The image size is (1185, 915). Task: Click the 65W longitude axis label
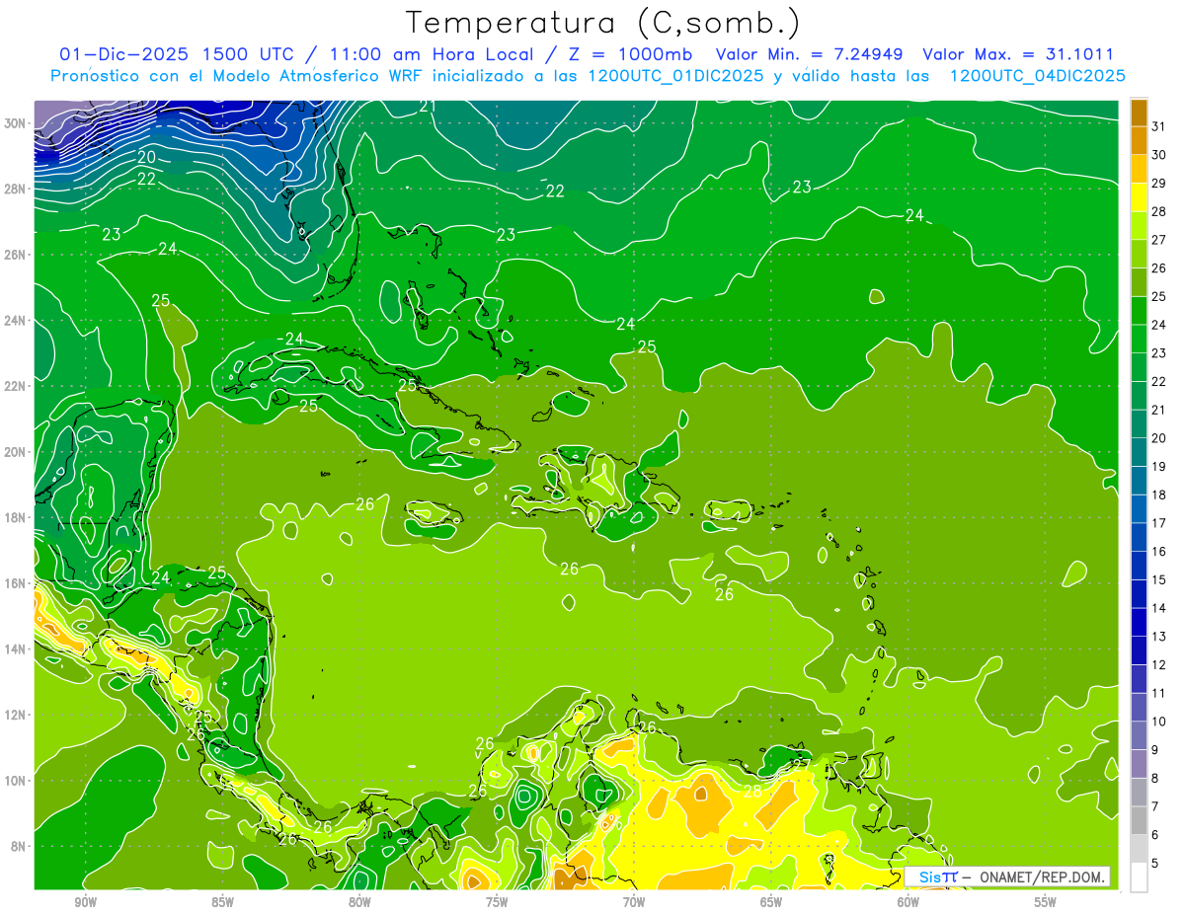click(x=771, y=902)
